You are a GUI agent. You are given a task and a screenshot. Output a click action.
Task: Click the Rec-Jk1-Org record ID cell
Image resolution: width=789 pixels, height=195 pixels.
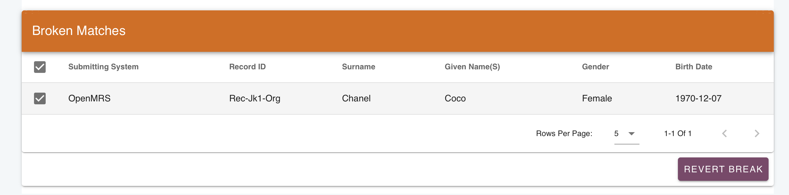tap(255, 98)
